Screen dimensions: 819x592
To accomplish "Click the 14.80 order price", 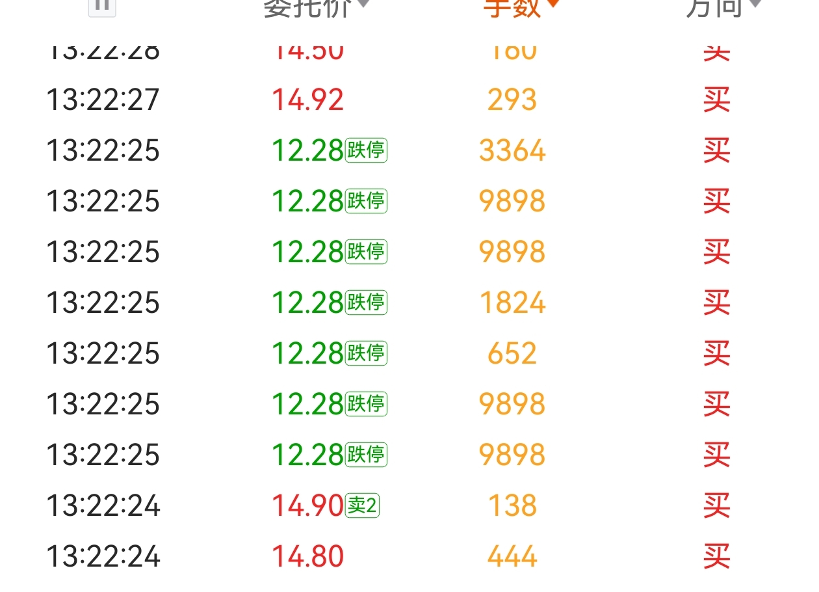I will click(307, 557).
